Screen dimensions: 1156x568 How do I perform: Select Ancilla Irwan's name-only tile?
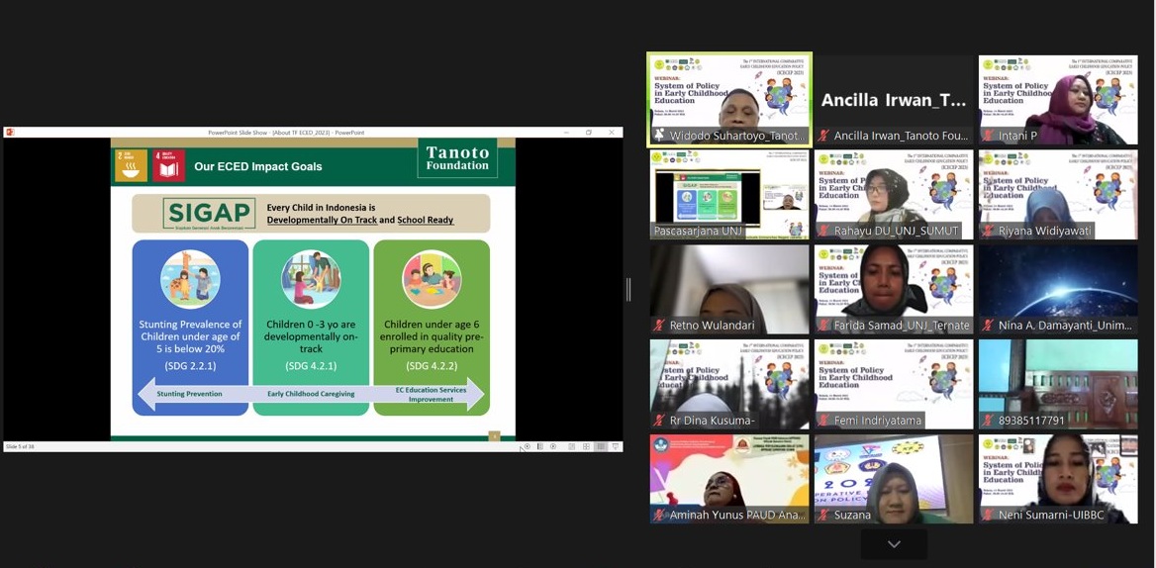(894, 99)
